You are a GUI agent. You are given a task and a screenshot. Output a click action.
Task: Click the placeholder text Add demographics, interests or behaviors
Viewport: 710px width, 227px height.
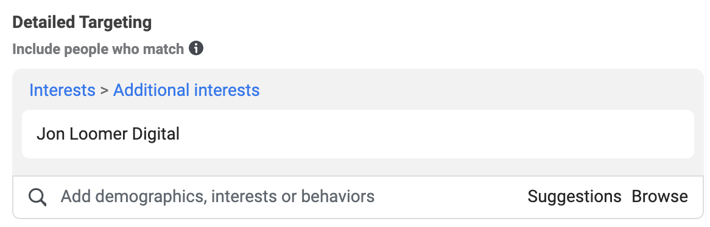(x=217, y=197)
